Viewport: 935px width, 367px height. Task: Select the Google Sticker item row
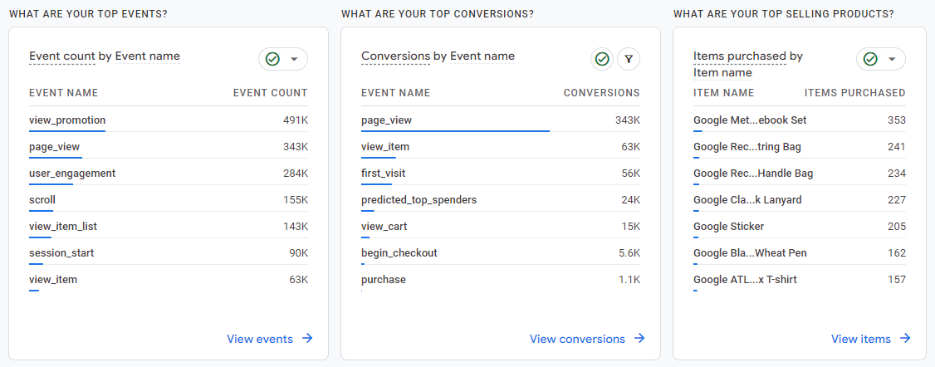[x=728, y=227]
